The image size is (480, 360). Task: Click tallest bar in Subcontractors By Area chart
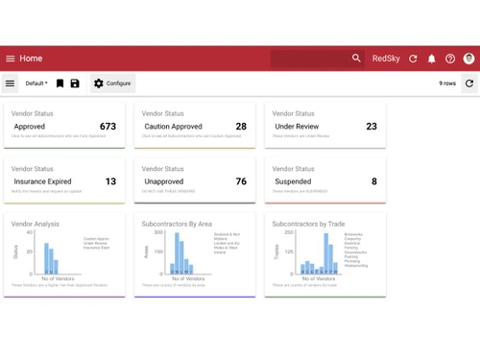tap(177, 253)
